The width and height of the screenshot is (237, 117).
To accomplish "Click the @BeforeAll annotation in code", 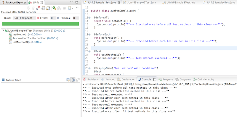I will pyautogui.click(x=101, y=18).
